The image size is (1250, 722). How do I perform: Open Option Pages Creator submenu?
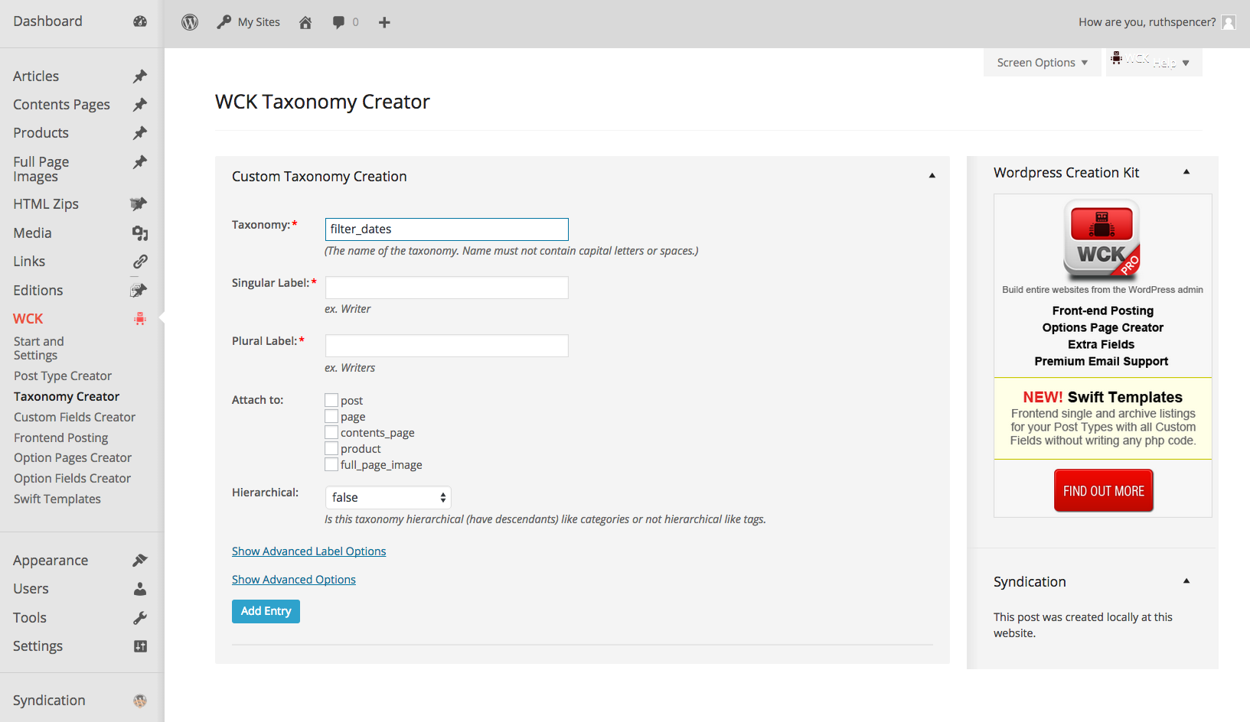pos(73,458)
